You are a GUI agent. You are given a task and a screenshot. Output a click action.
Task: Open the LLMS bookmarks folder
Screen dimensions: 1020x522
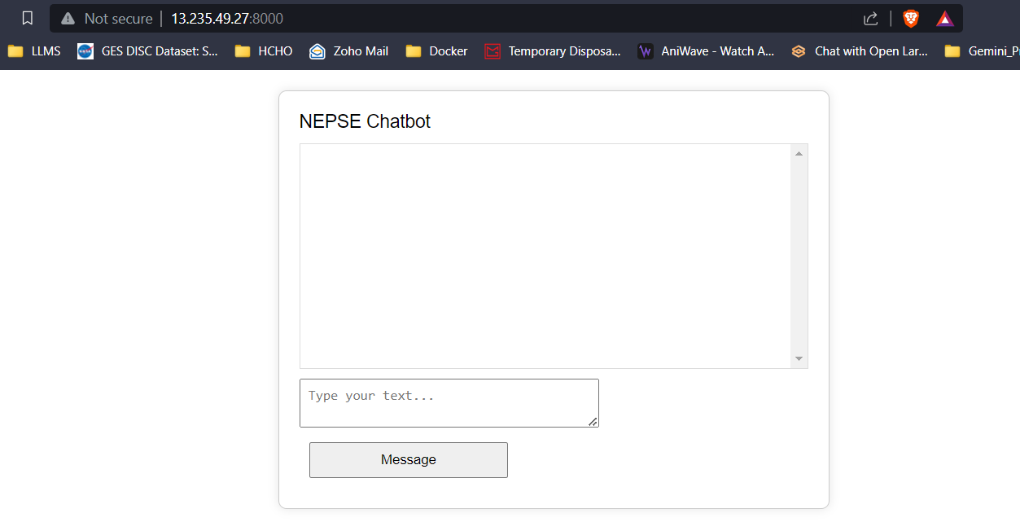tap(34, 51)
